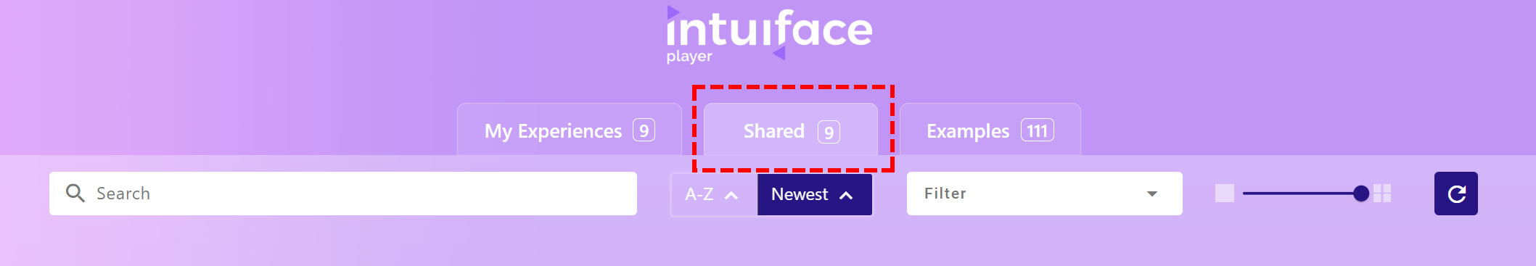Click the chevron next to A-Z
Screen dimensions: 1536x266
731,195
